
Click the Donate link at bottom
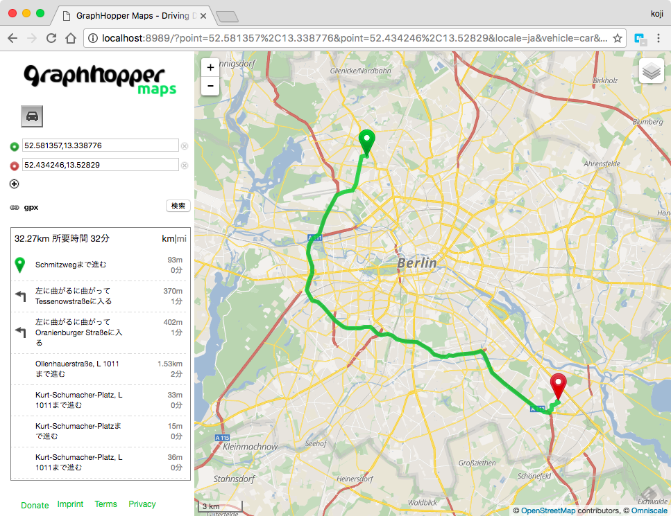click(35, 504)
